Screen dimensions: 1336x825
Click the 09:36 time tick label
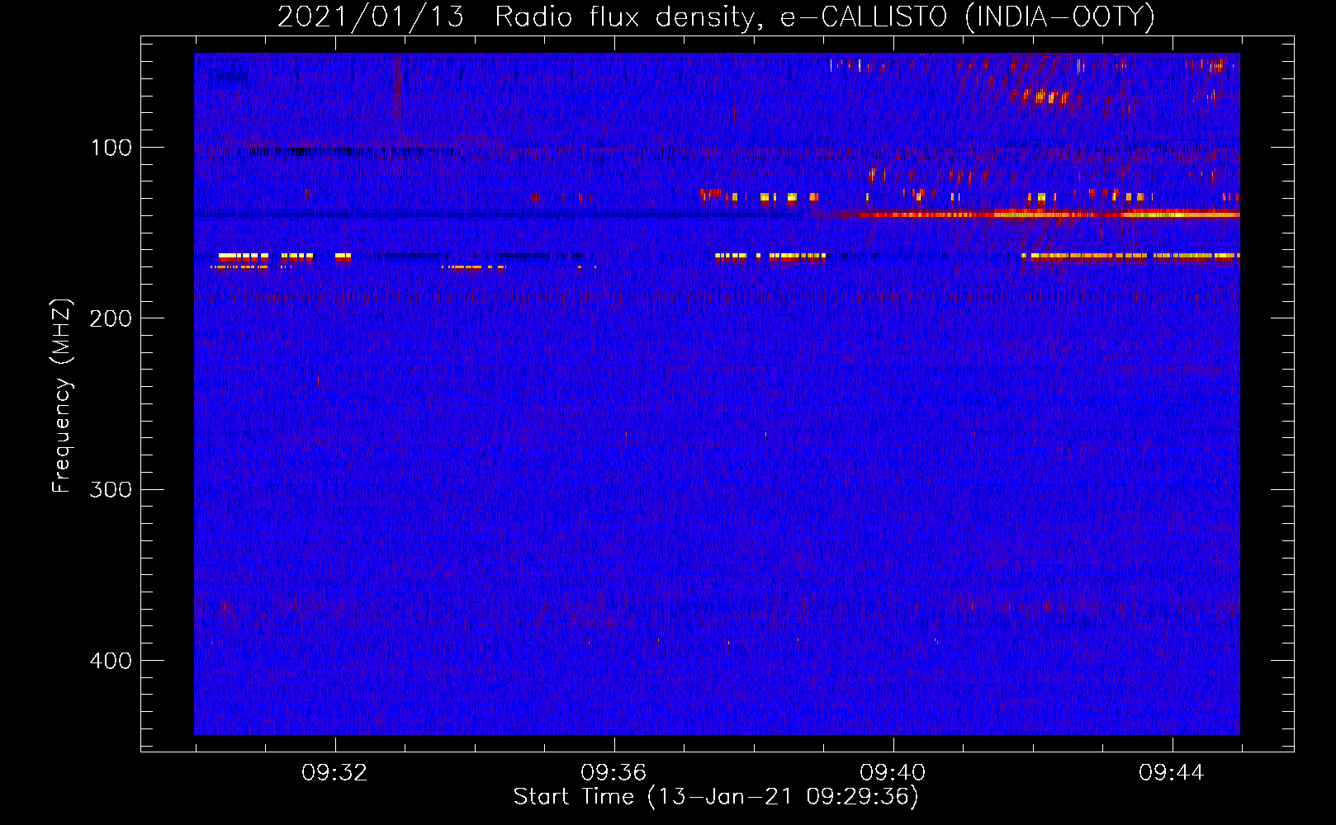[x=614, y=773]
